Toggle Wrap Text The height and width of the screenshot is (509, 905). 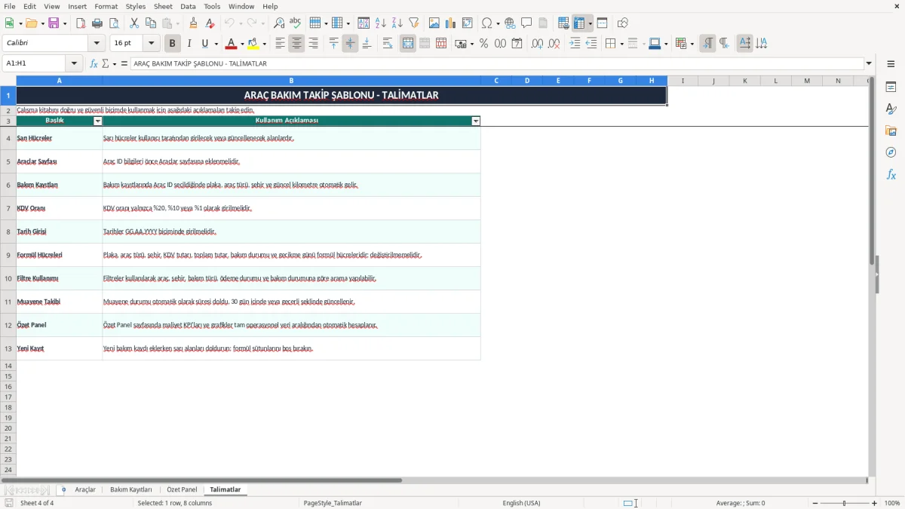pos(388,44)
